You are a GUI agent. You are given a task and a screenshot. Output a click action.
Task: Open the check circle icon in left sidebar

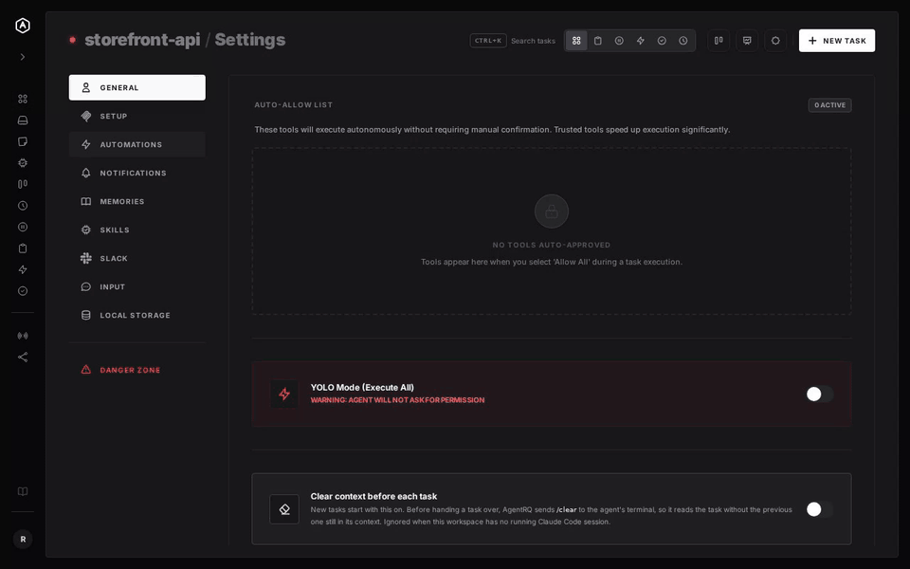[x=23, y=291]
